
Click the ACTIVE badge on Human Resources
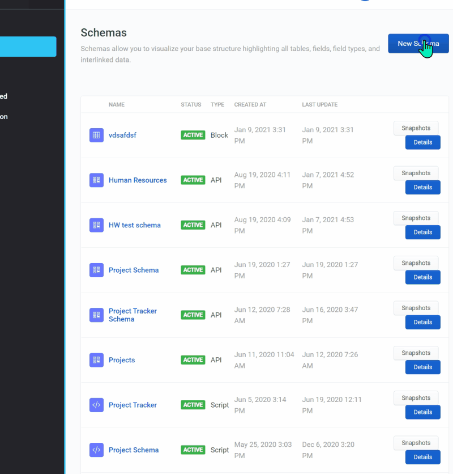pos(193,180)
